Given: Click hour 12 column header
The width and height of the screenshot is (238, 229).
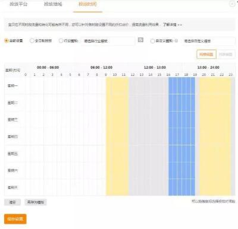Looking at the screenshot, I should (133, 75).
